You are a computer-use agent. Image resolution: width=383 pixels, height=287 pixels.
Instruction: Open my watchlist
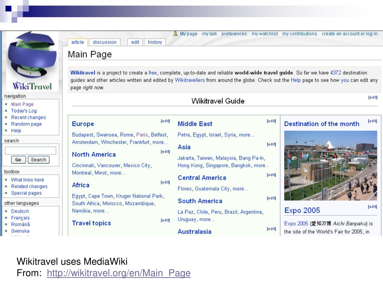point(264,34)
